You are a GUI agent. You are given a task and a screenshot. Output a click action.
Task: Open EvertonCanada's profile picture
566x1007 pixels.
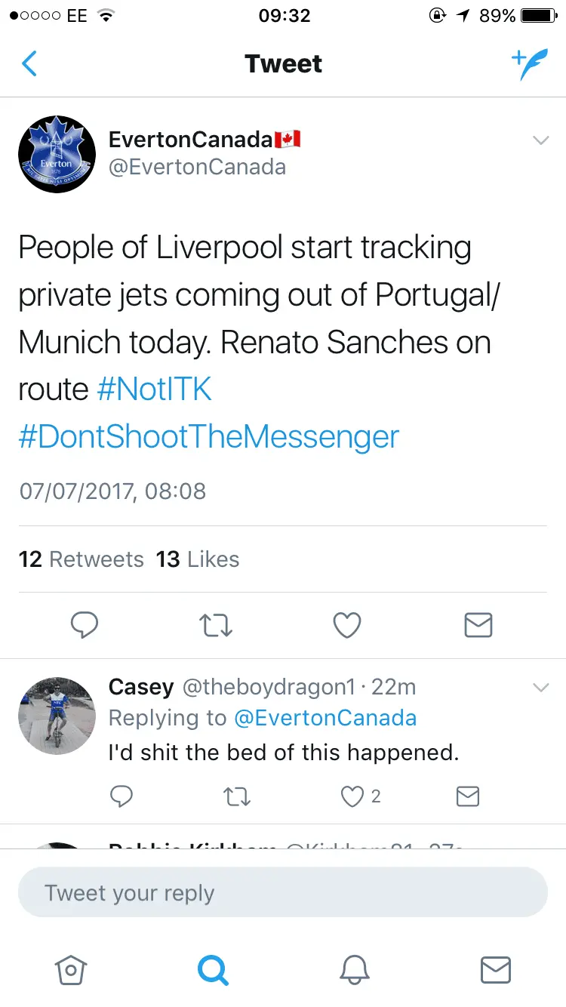pos(57,154)
